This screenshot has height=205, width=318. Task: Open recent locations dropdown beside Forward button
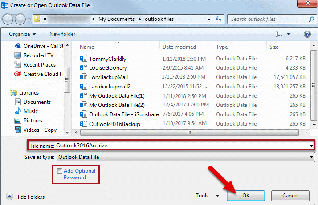point(29,20)
